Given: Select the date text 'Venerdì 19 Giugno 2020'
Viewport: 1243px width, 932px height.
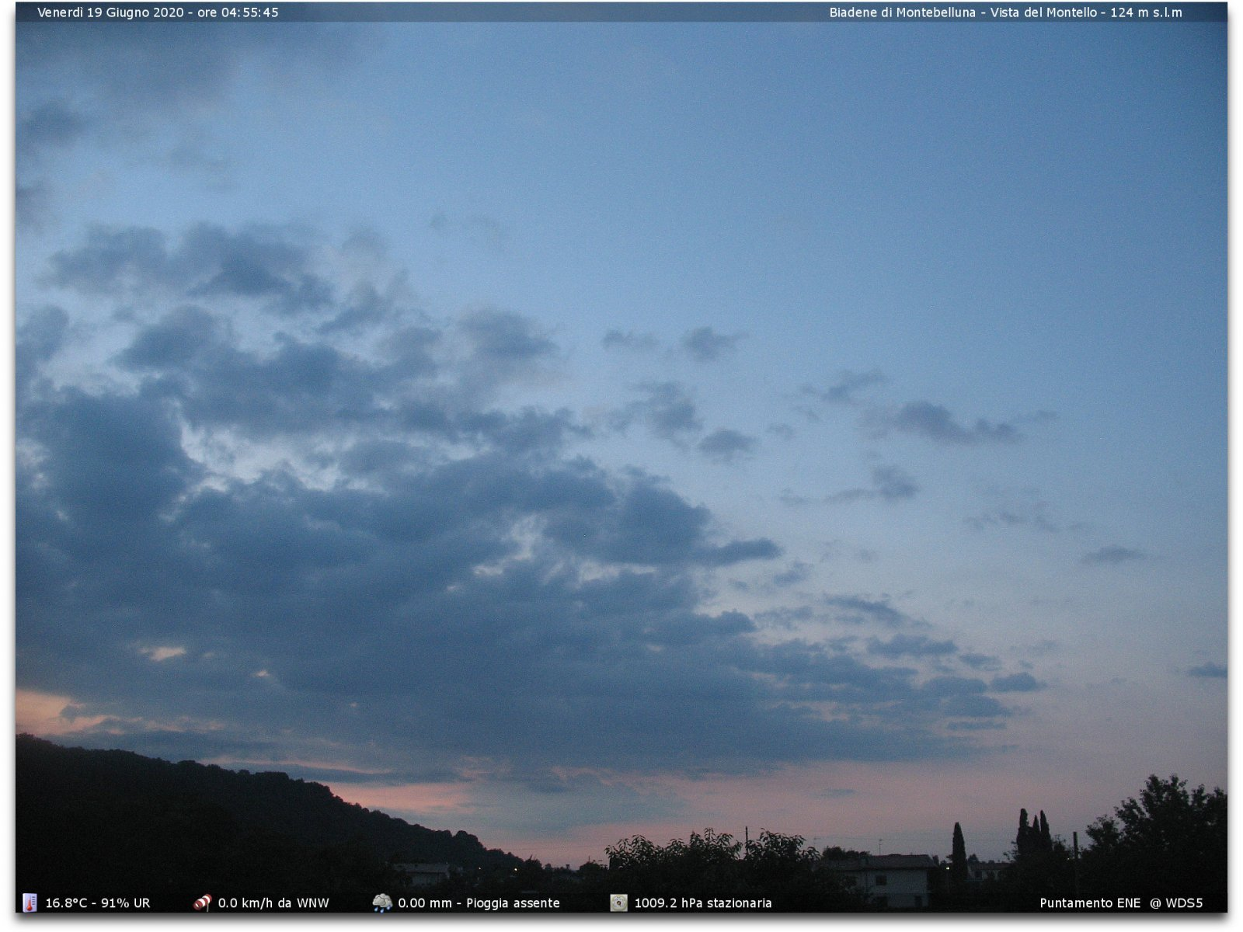Looking at the screenshot, I should tap(110, 12).
